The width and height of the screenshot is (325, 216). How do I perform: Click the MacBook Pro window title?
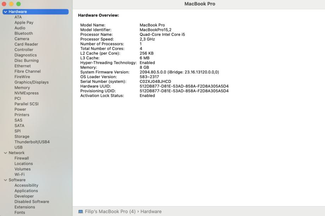click(x=200, y=4)
